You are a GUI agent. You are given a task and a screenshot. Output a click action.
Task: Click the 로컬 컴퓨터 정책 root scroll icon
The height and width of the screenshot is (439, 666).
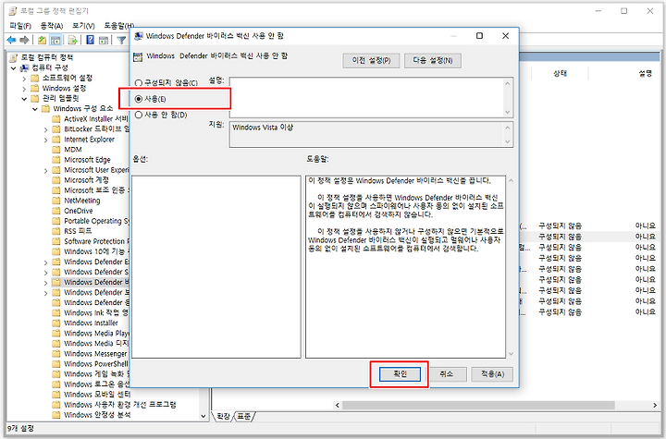tap(14, 57)
